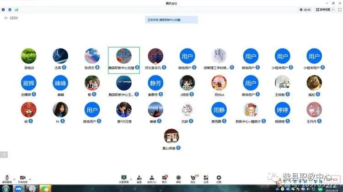Open the Apps (应用) menu
The height and width of the screenshot is (192, 343).
coord(206,178)
